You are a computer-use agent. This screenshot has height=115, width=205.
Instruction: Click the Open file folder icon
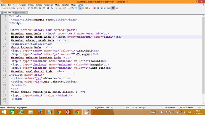7,8
